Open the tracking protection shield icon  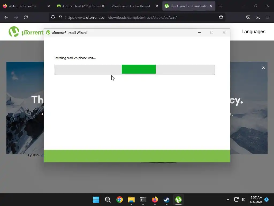(53, 17)
